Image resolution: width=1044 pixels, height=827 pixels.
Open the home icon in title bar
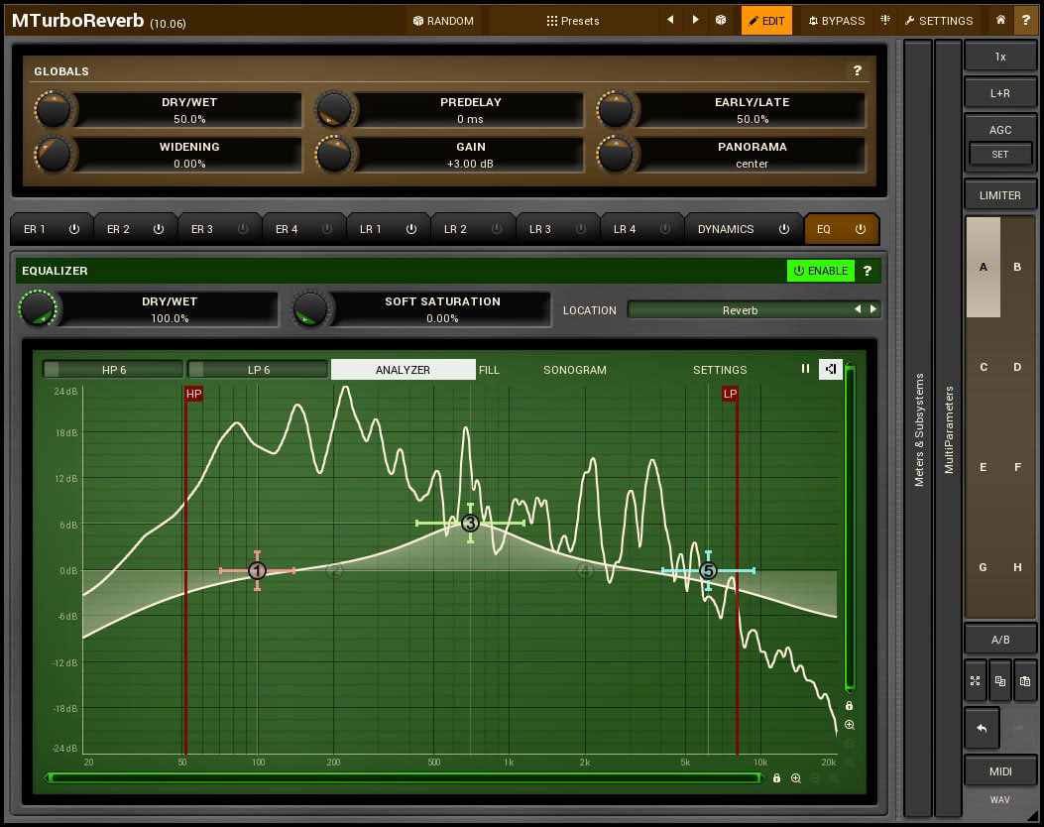click(1000, 20)
